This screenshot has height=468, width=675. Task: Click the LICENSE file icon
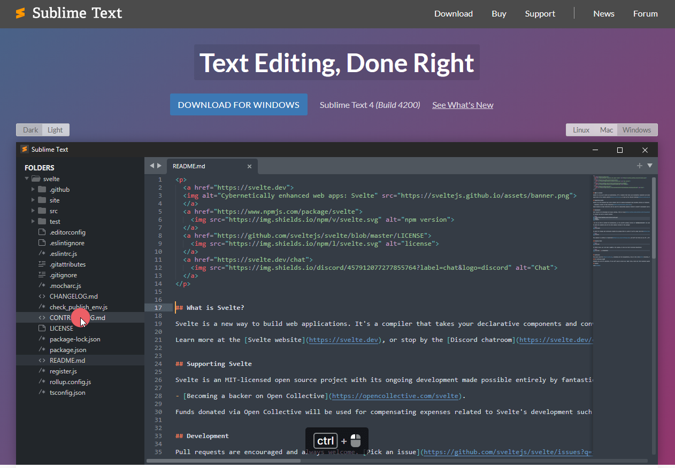[42, 328]
